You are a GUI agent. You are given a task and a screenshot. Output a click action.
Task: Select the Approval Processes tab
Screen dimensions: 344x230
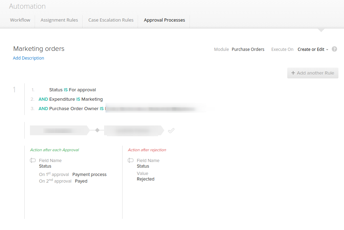pyautogui.click(x=164, y=20)
